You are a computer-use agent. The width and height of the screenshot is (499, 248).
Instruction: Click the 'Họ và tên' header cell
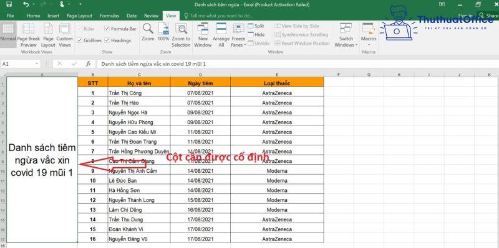pyautogui.click(x=139, y=83)
